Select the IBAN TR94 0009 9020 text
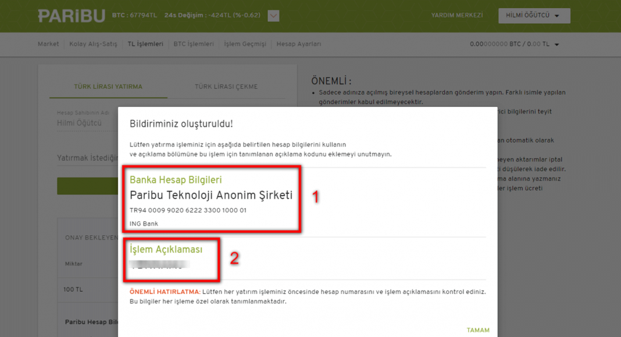 tap(188, 210)
